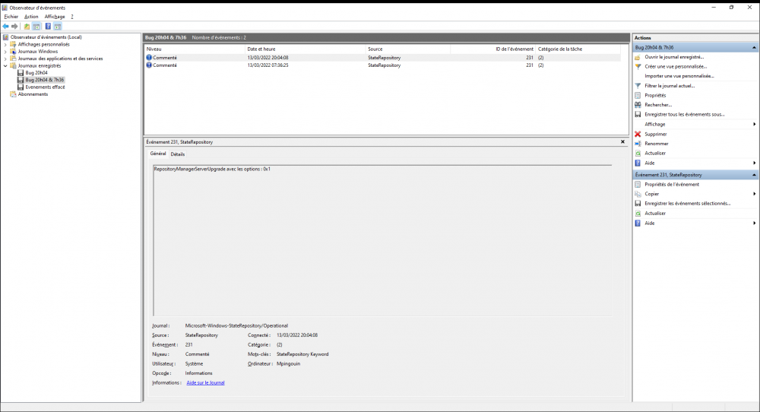Screen dimensions: 760x412
Task: Expand Affichages personnalisés in the tree
Action: pyautogui.click(x=5, y=44)
